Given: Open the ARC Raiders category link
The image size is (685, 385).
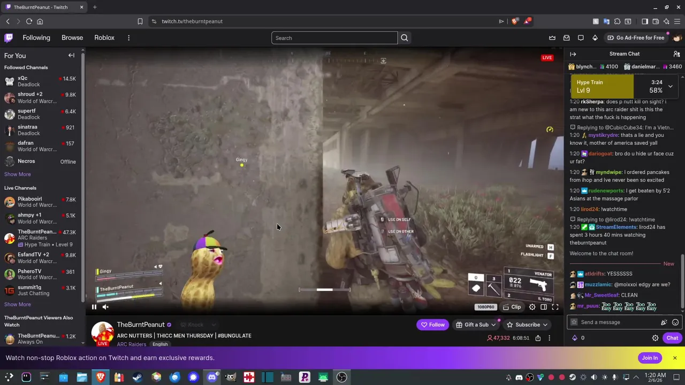Looking at the screenshot, I should [131, 344].
